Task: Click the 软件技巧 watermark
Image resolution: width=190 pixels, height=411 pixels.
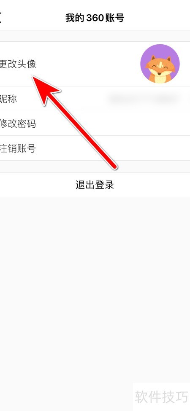Action: click(162, 397)
